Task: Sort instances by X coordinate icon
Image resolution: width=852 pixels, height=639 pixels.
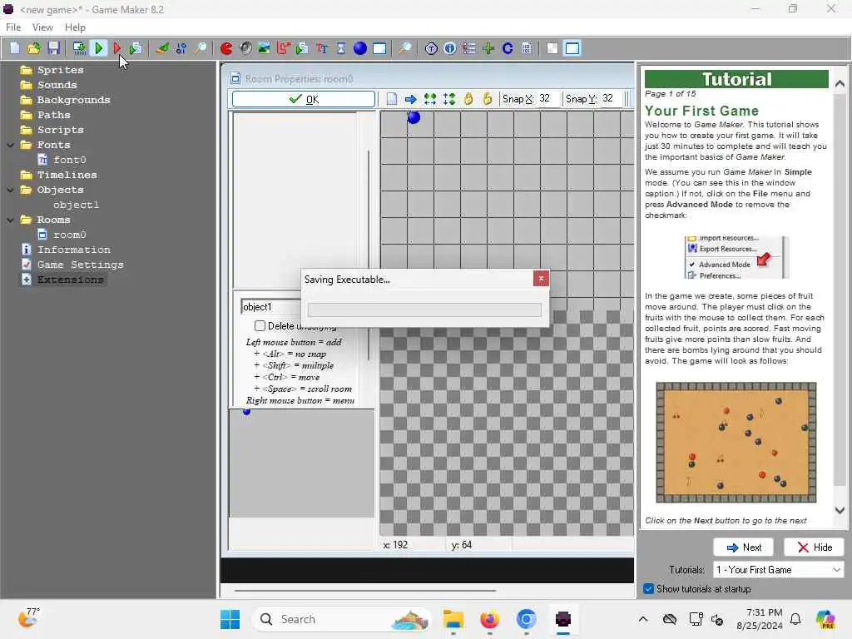Action: pos(430,99)
